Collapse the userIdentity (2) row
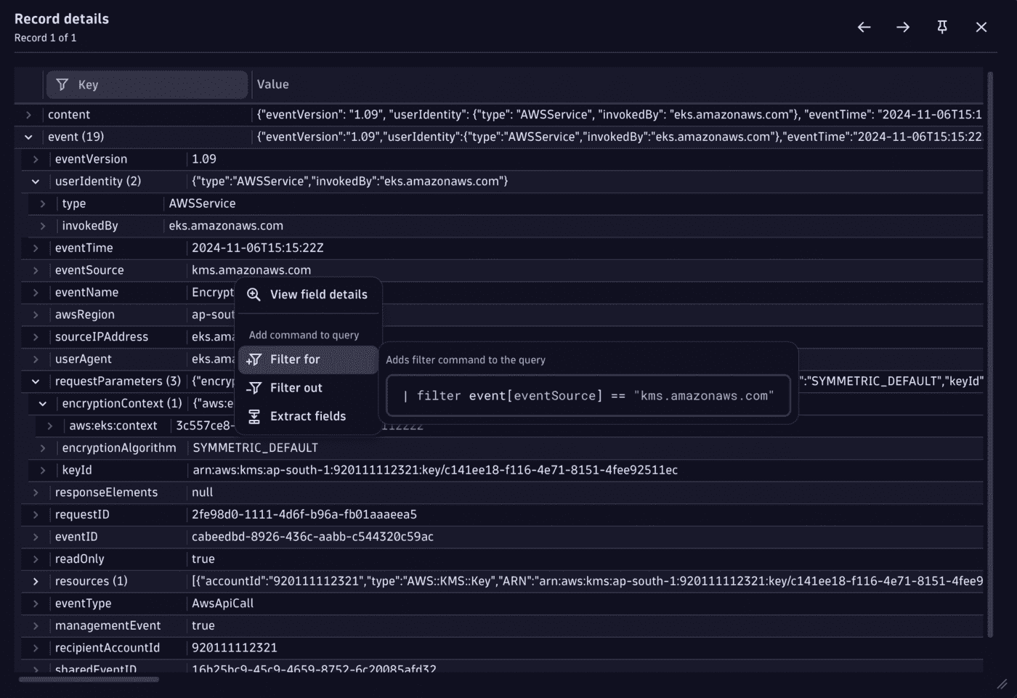 pyautogui.click(x=36, y=181)
